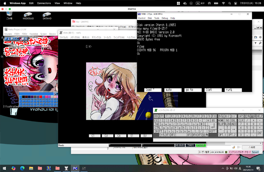The width and height of the screenshot is (264, 172).
Task: Open File Explorer from the taskbar
Action: [x=31, y=168]
